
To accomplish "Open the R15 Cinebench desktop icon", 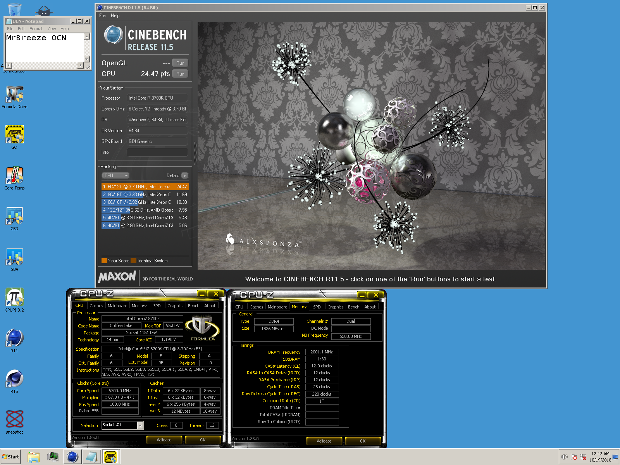I will coord(14,380).
